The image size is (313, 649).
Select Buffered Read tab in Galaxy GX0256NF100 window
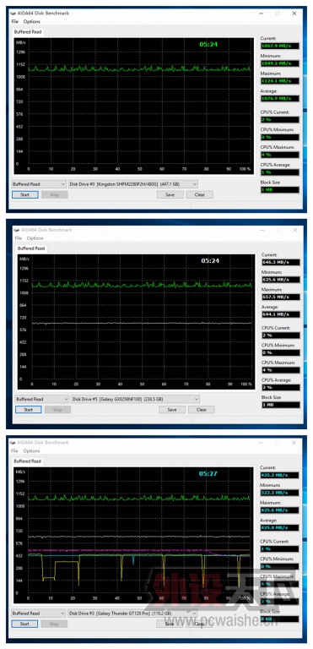(31, 248)
